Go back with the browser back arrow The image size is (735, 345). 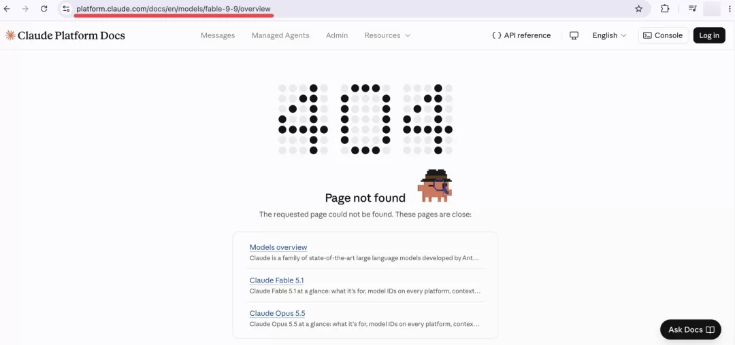point(7,8)
